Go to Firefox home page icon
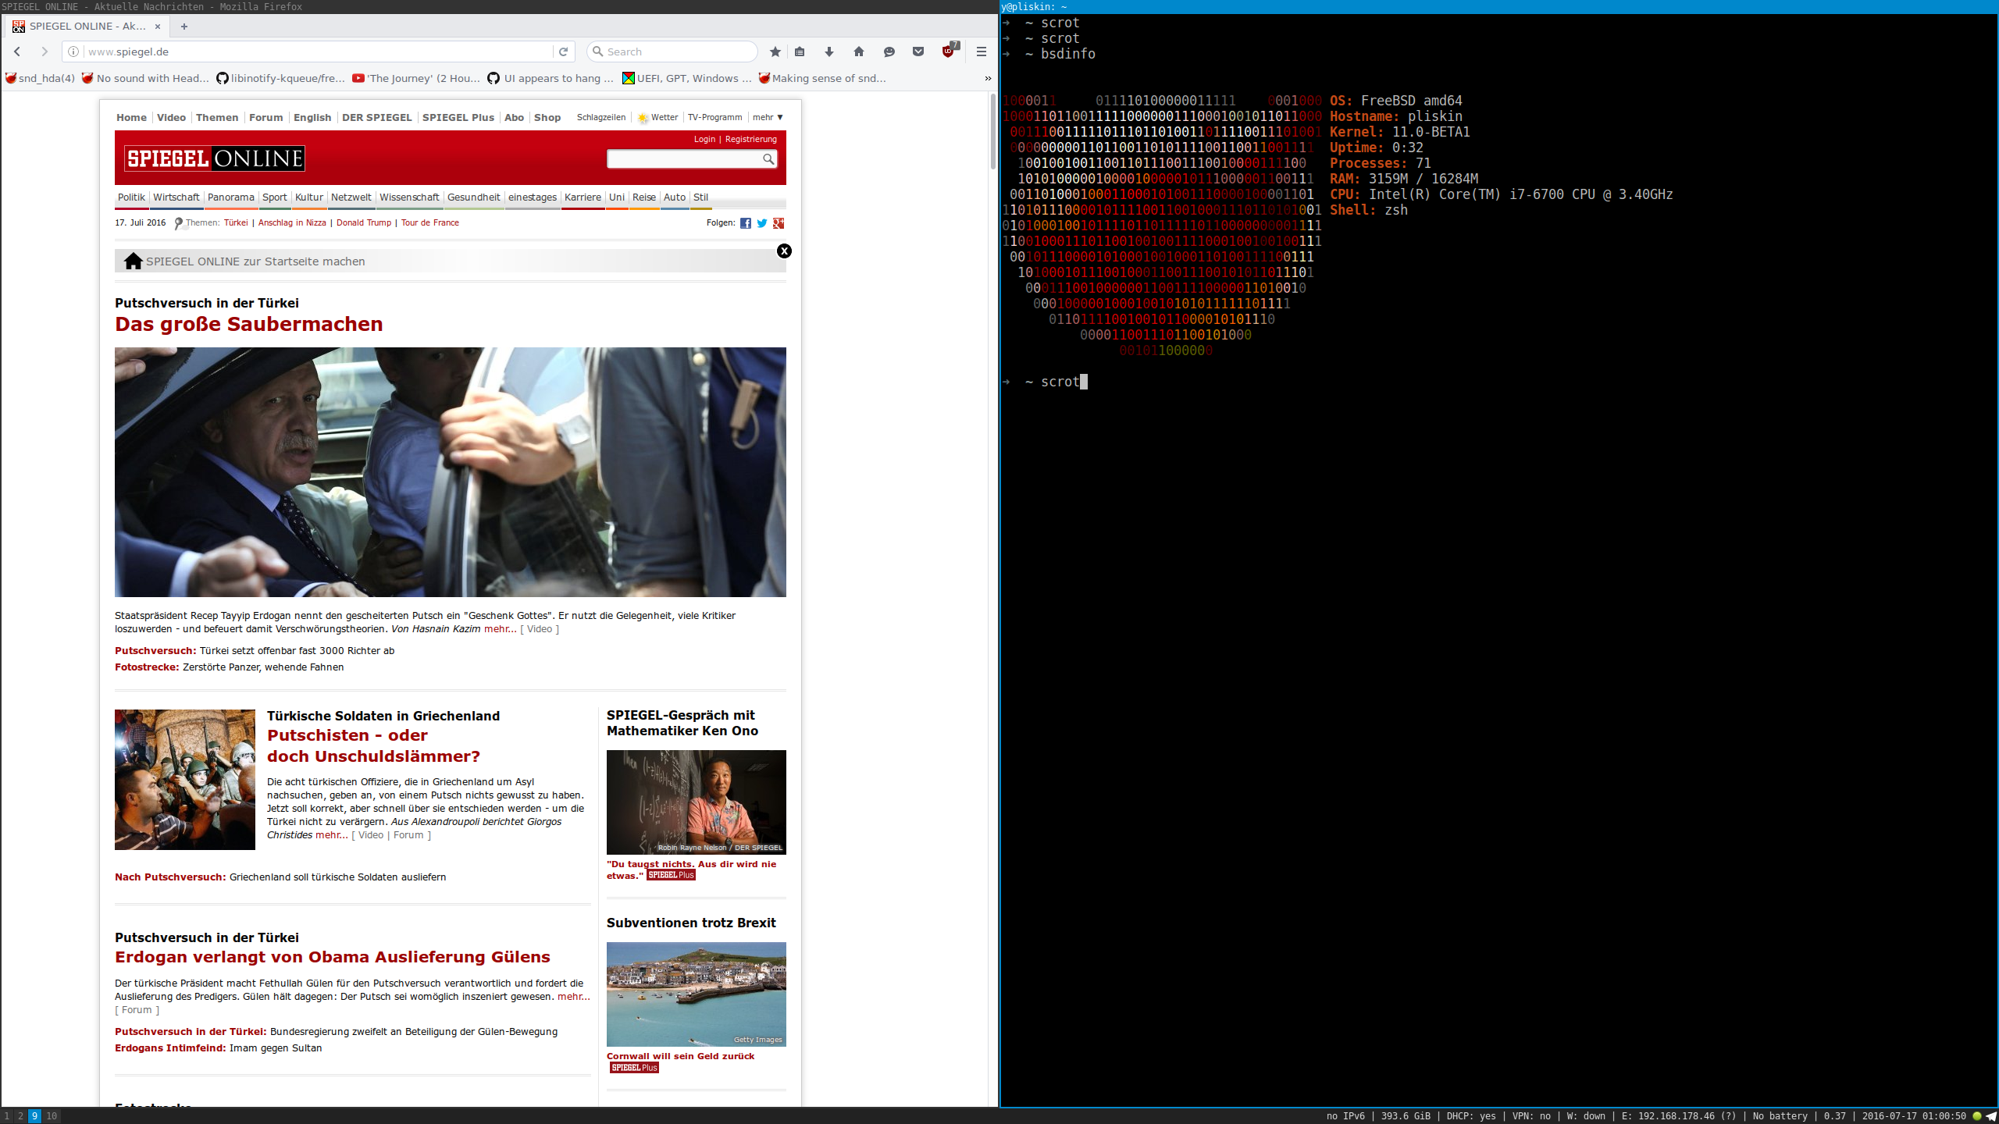Image resolution: width=1999 pixels, height=1124 pixels. [x=859, y=52]
